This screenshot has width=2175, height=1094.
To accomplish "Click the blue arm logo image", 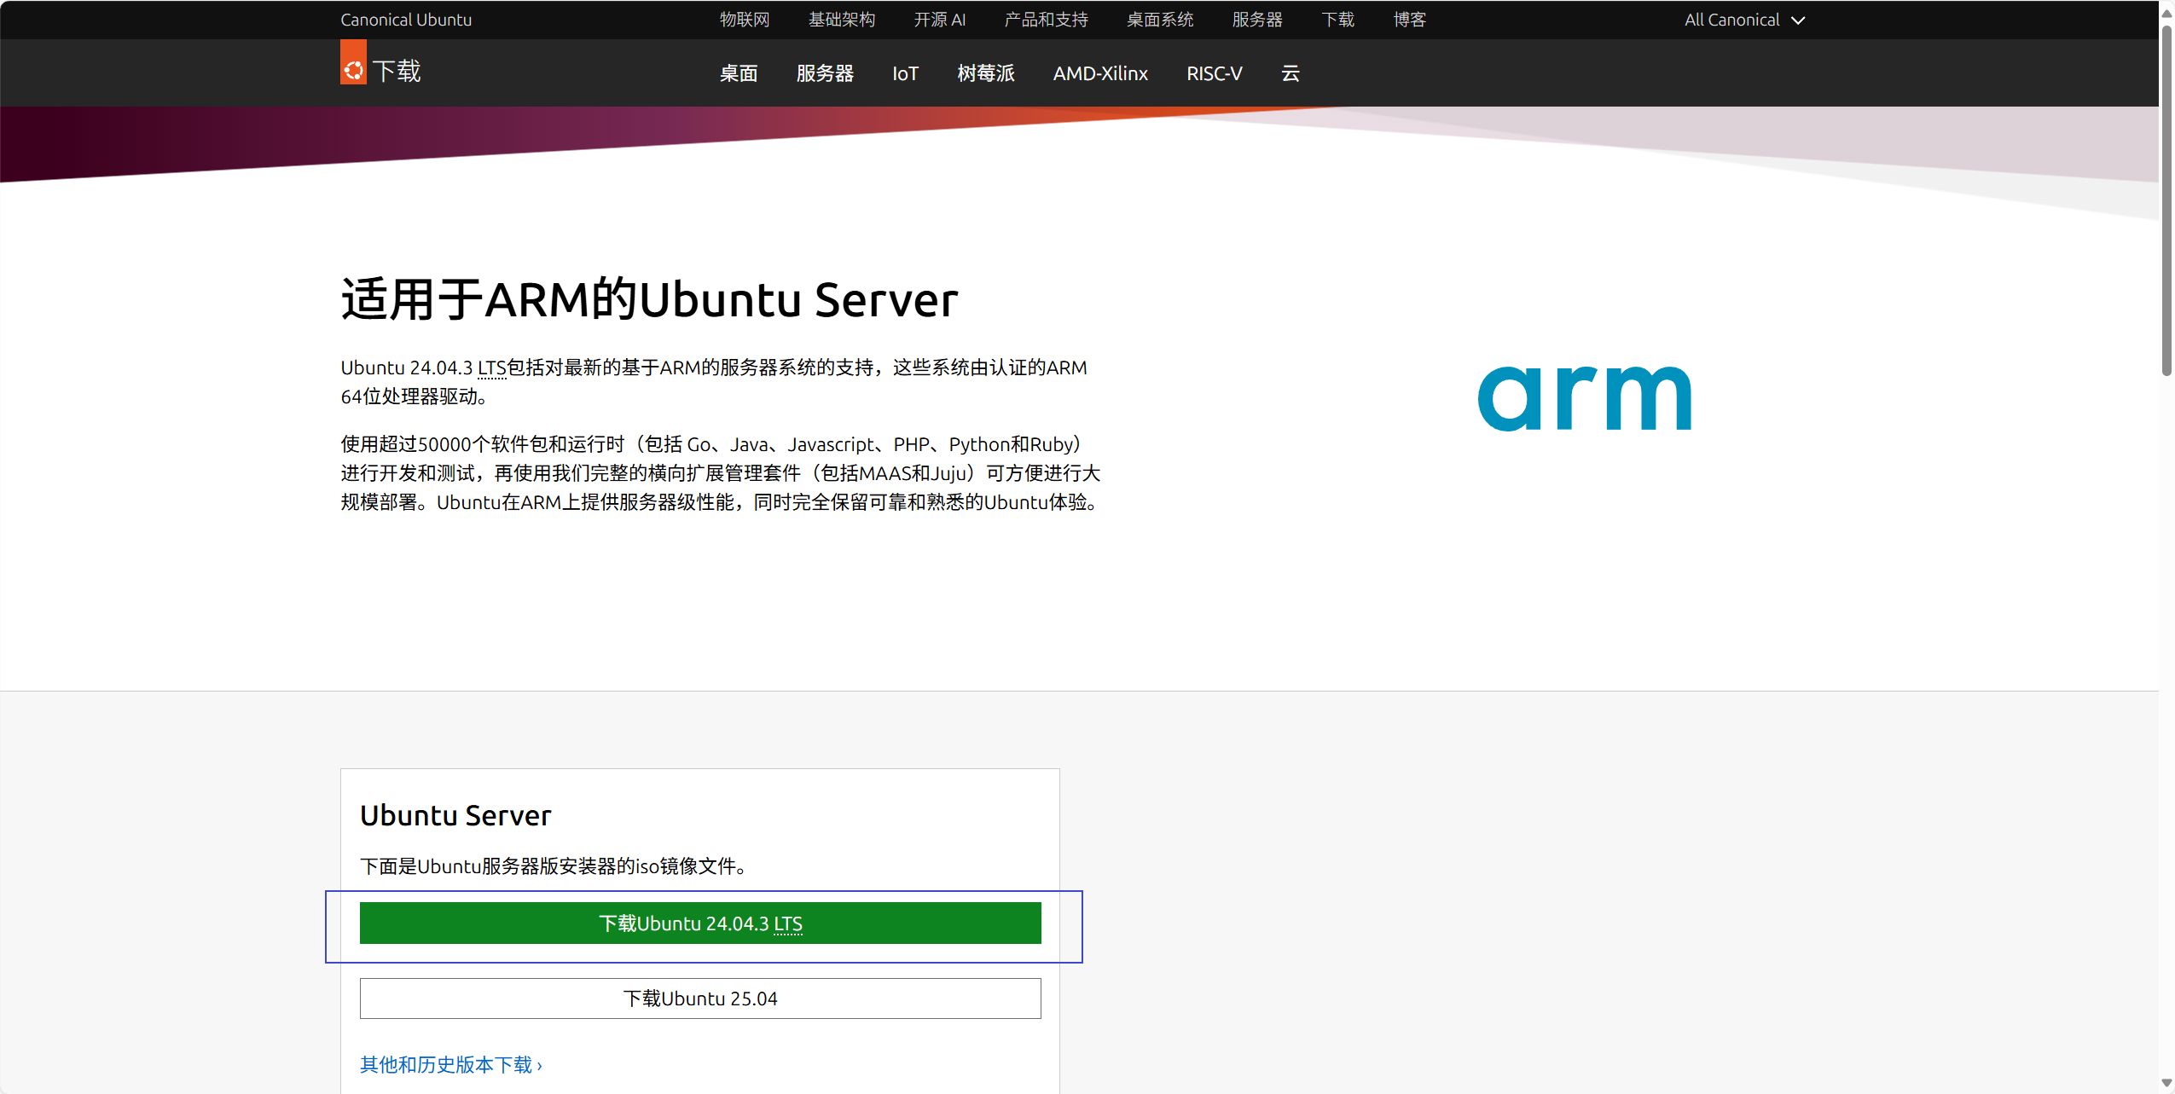I will coord(1584,397).
